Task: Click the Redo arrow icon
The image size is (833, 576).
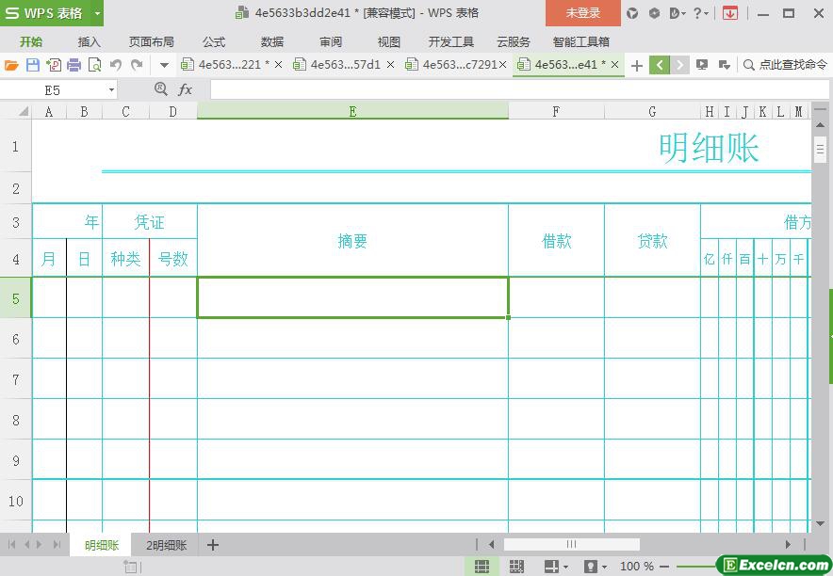Action: [137, 65]
